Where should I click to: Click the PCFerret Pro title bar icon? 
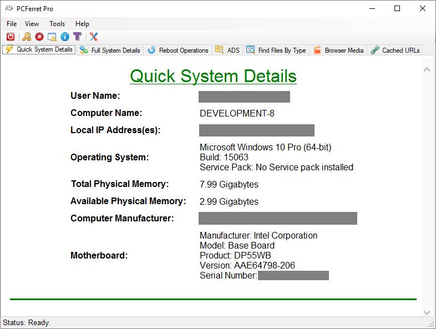click(9, 8)
